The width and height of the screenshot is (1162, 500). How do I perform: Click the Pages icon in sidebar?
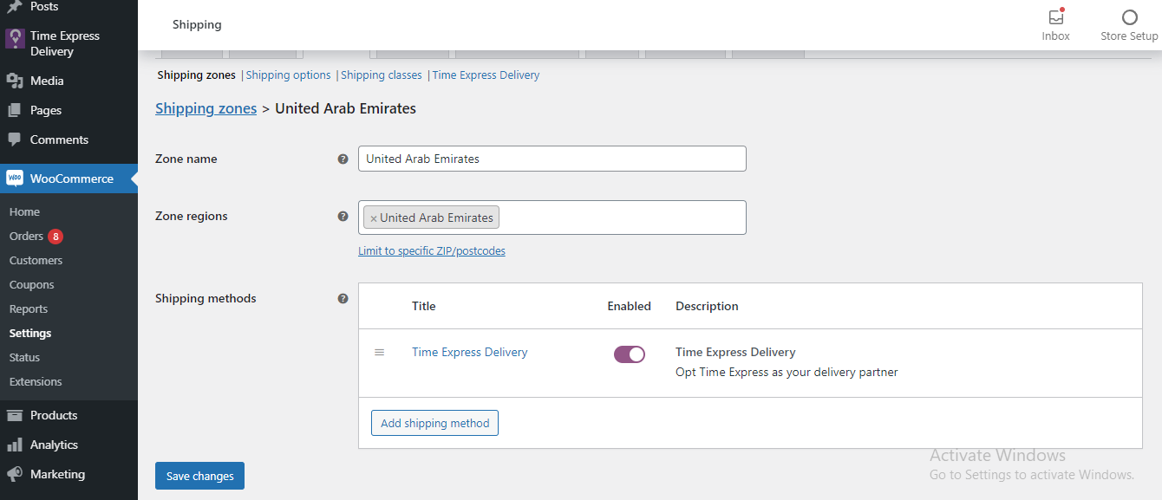15,110
